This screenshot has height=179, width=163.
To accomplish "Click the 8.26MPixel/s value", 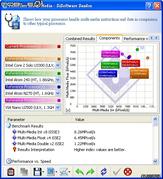I will pos(85,132).
